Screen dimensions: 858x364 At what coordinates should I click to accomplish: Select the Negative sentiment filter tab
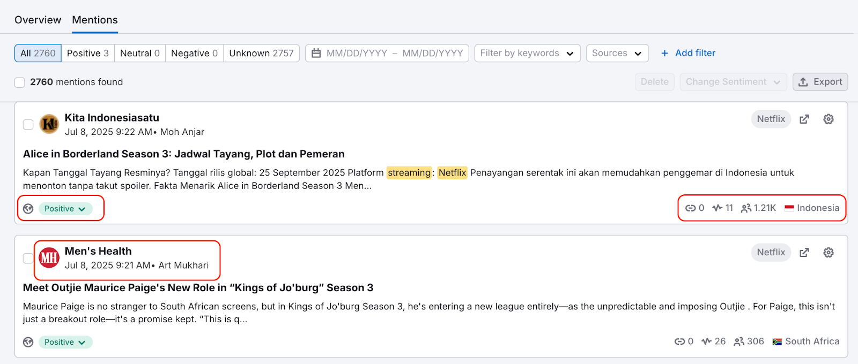[x=194, y=53]
